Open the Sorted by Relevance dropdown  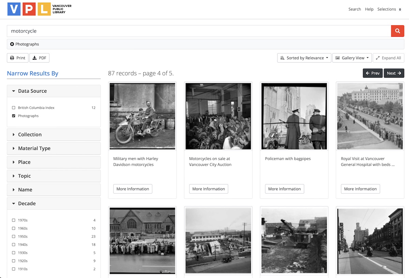click(304, 58)
